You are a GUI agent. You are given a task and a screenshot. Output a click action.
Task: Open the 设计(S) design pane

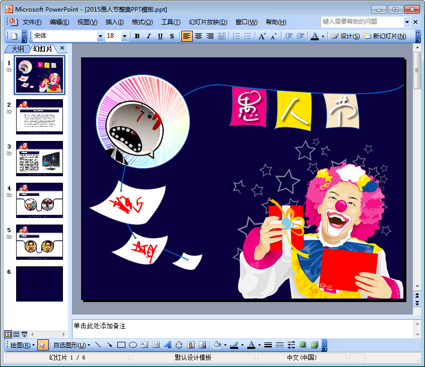click(x=345, y=36)
